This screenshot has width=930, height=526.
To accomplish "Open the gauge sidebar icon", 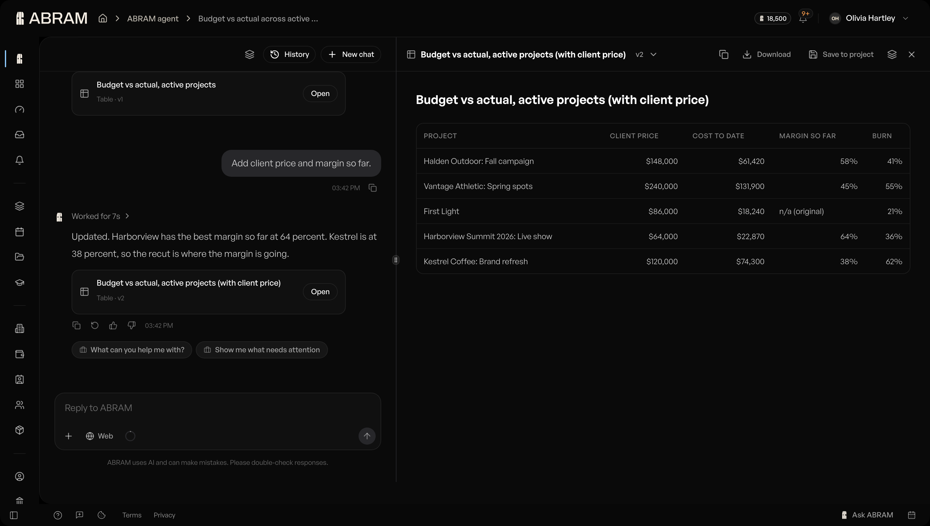I will coord(20,109).
